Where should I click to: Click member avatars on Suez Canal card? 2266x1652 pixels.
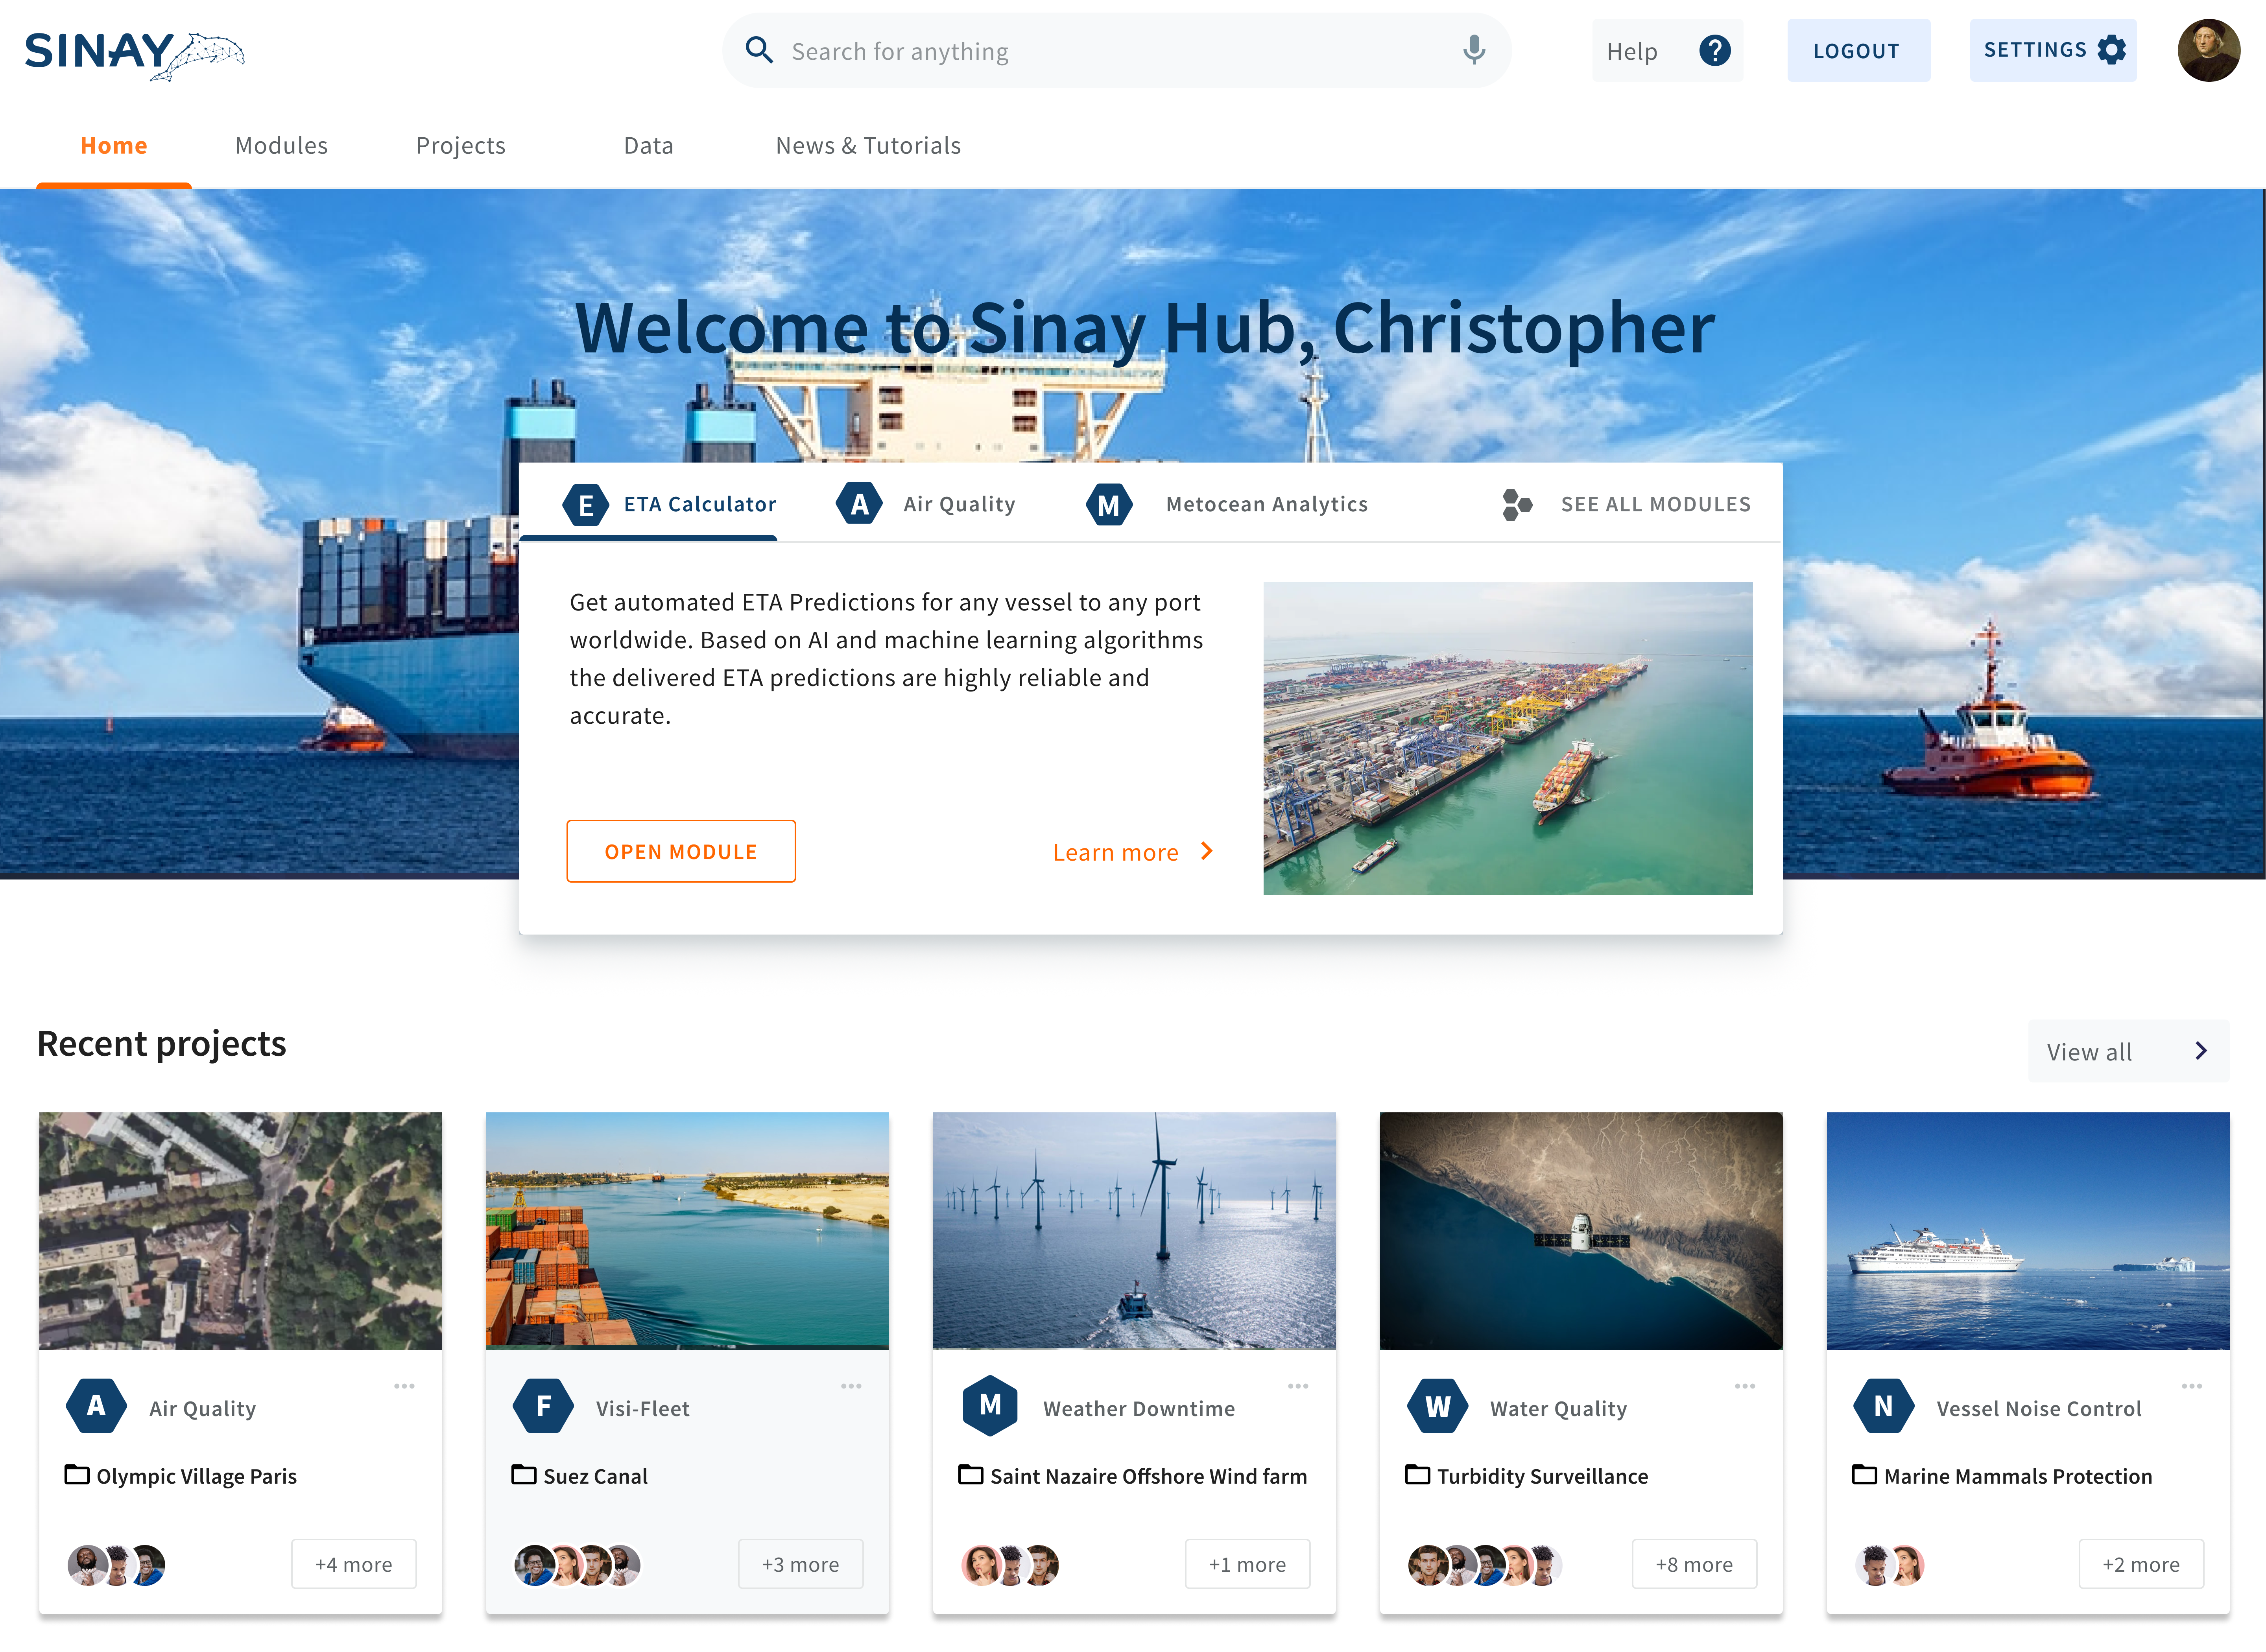coord(577,1565)
